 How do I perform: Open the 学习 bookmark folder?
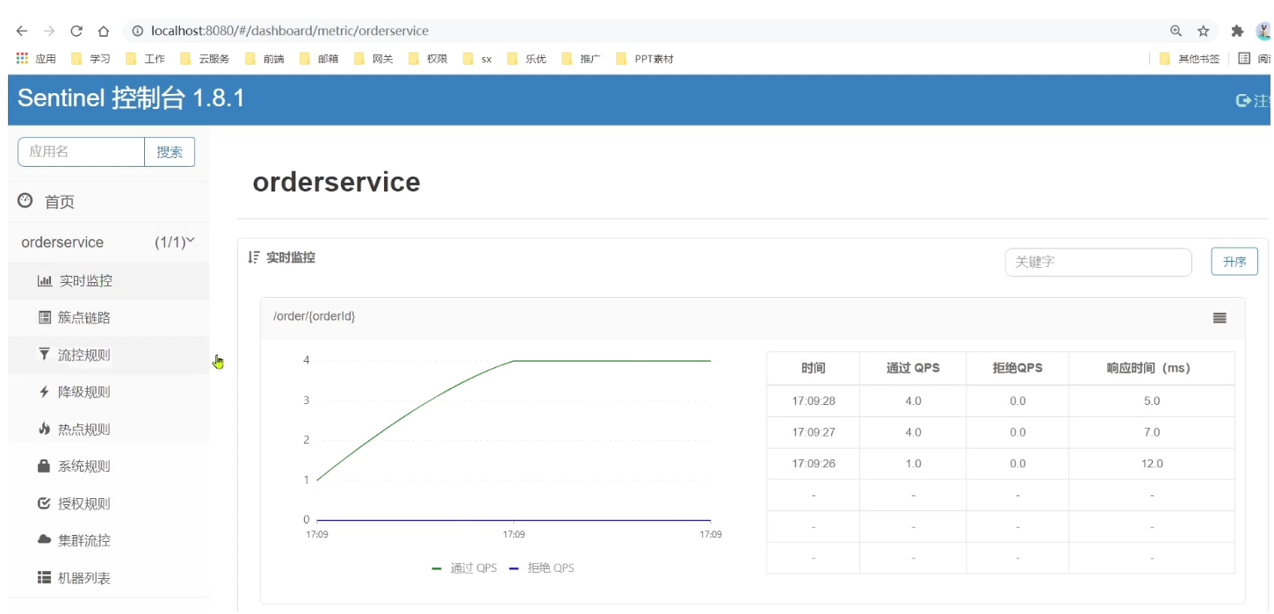90,59
